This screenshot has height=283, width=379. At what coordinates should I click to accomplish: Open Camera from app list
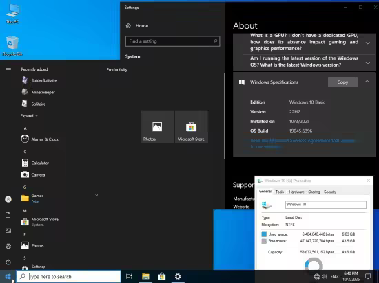click(33, 174)
